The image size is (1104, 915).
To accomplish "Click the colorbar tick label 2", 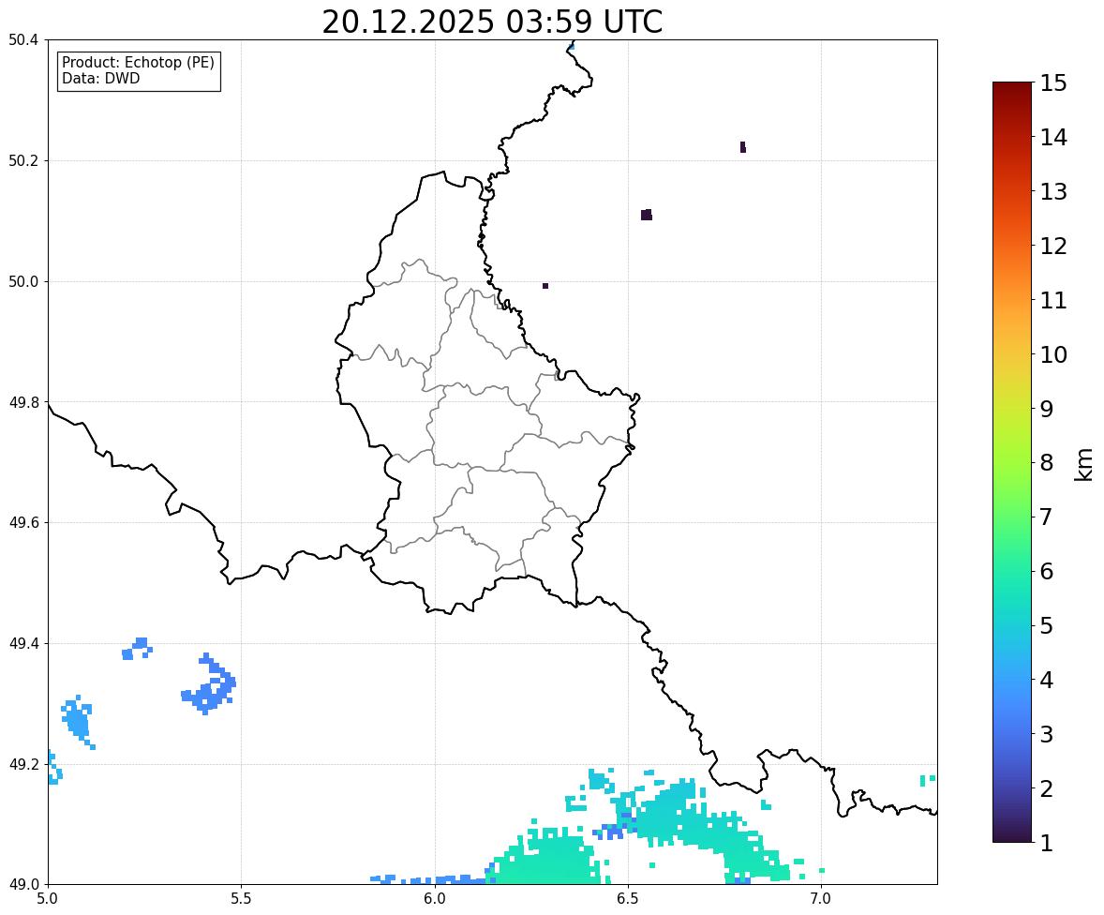I will [1047, 789].
